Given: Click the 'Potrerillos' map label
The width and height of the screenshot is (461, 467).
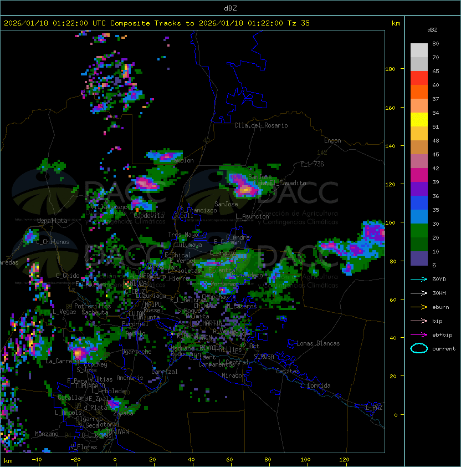Looking at the screenshot, I should tap(93, 306).
